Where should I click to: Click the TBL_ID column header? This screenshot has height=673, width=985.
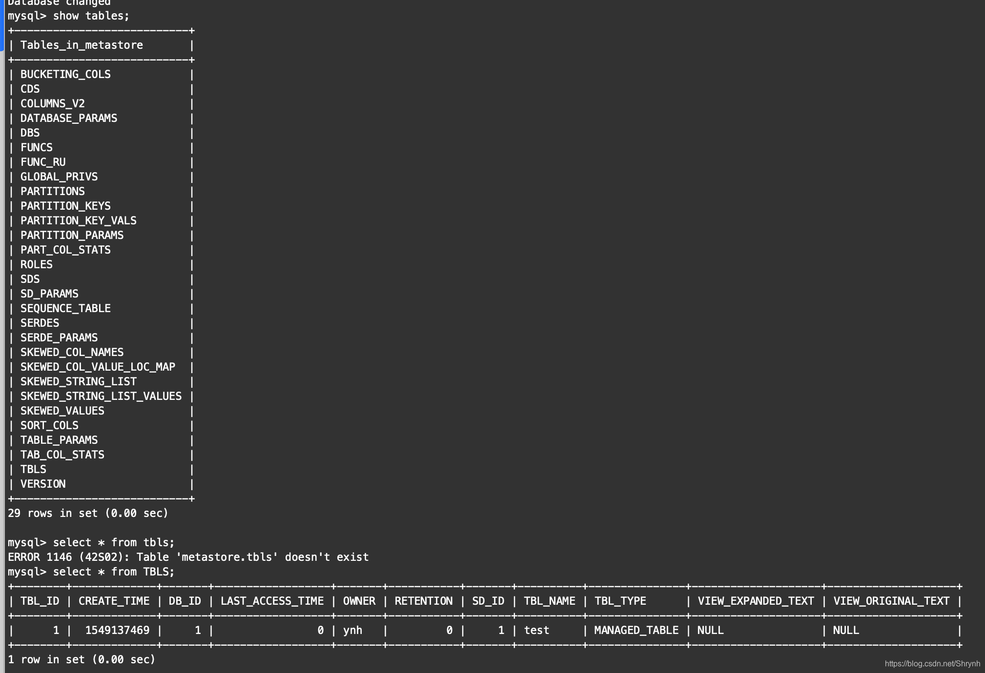tap(40, 601)
